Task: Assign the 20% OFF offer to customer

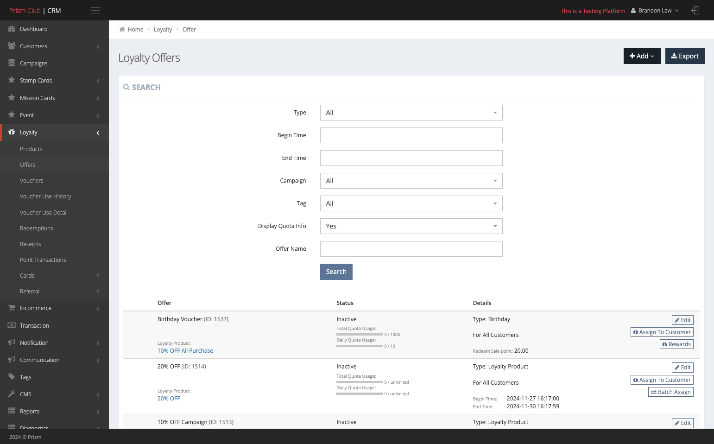Action: (662, 380)
